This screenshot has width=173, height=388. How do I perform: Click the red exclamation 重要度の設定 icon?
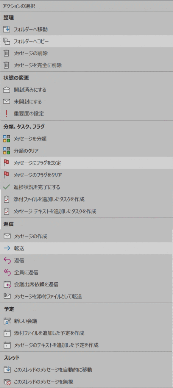coord(7,114)
